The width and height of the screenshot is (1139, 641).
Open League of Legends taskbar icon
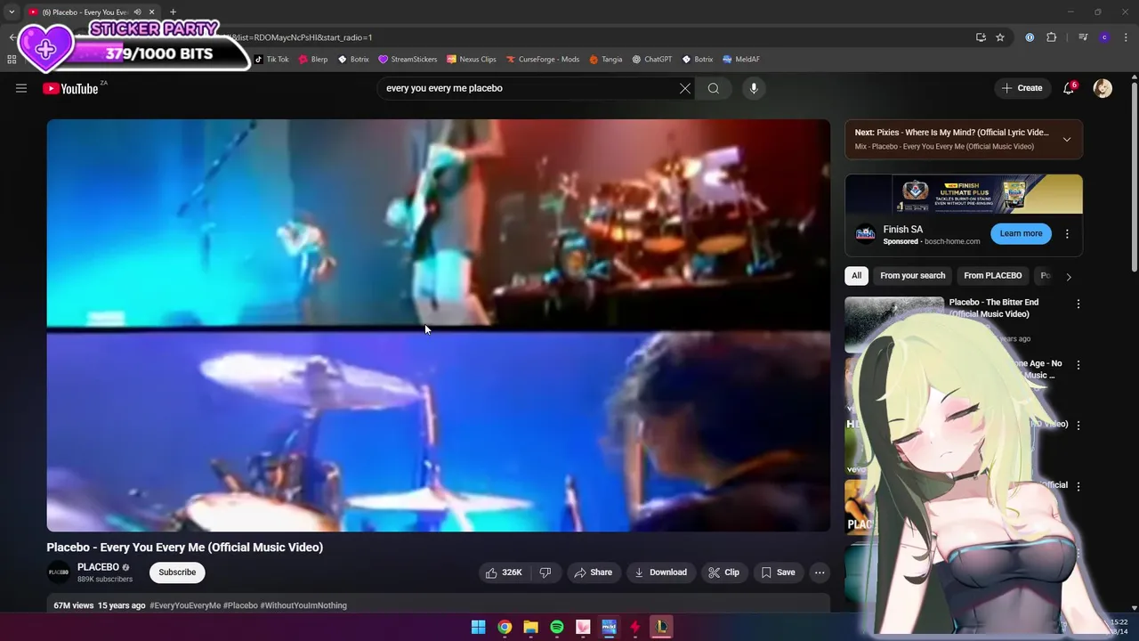(x=661, y=627)
